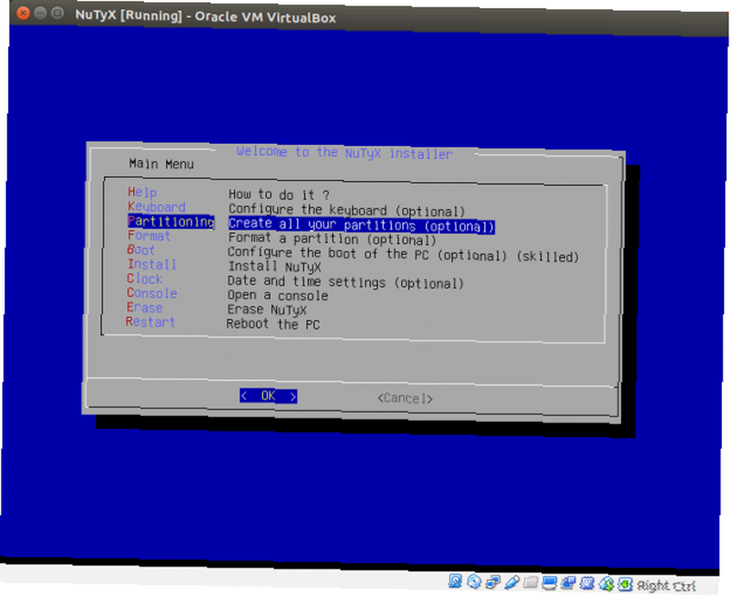Click the keyboard capture arrow icon
The image size is (730, 597).
pyautogui.click(x=626, y=584)
